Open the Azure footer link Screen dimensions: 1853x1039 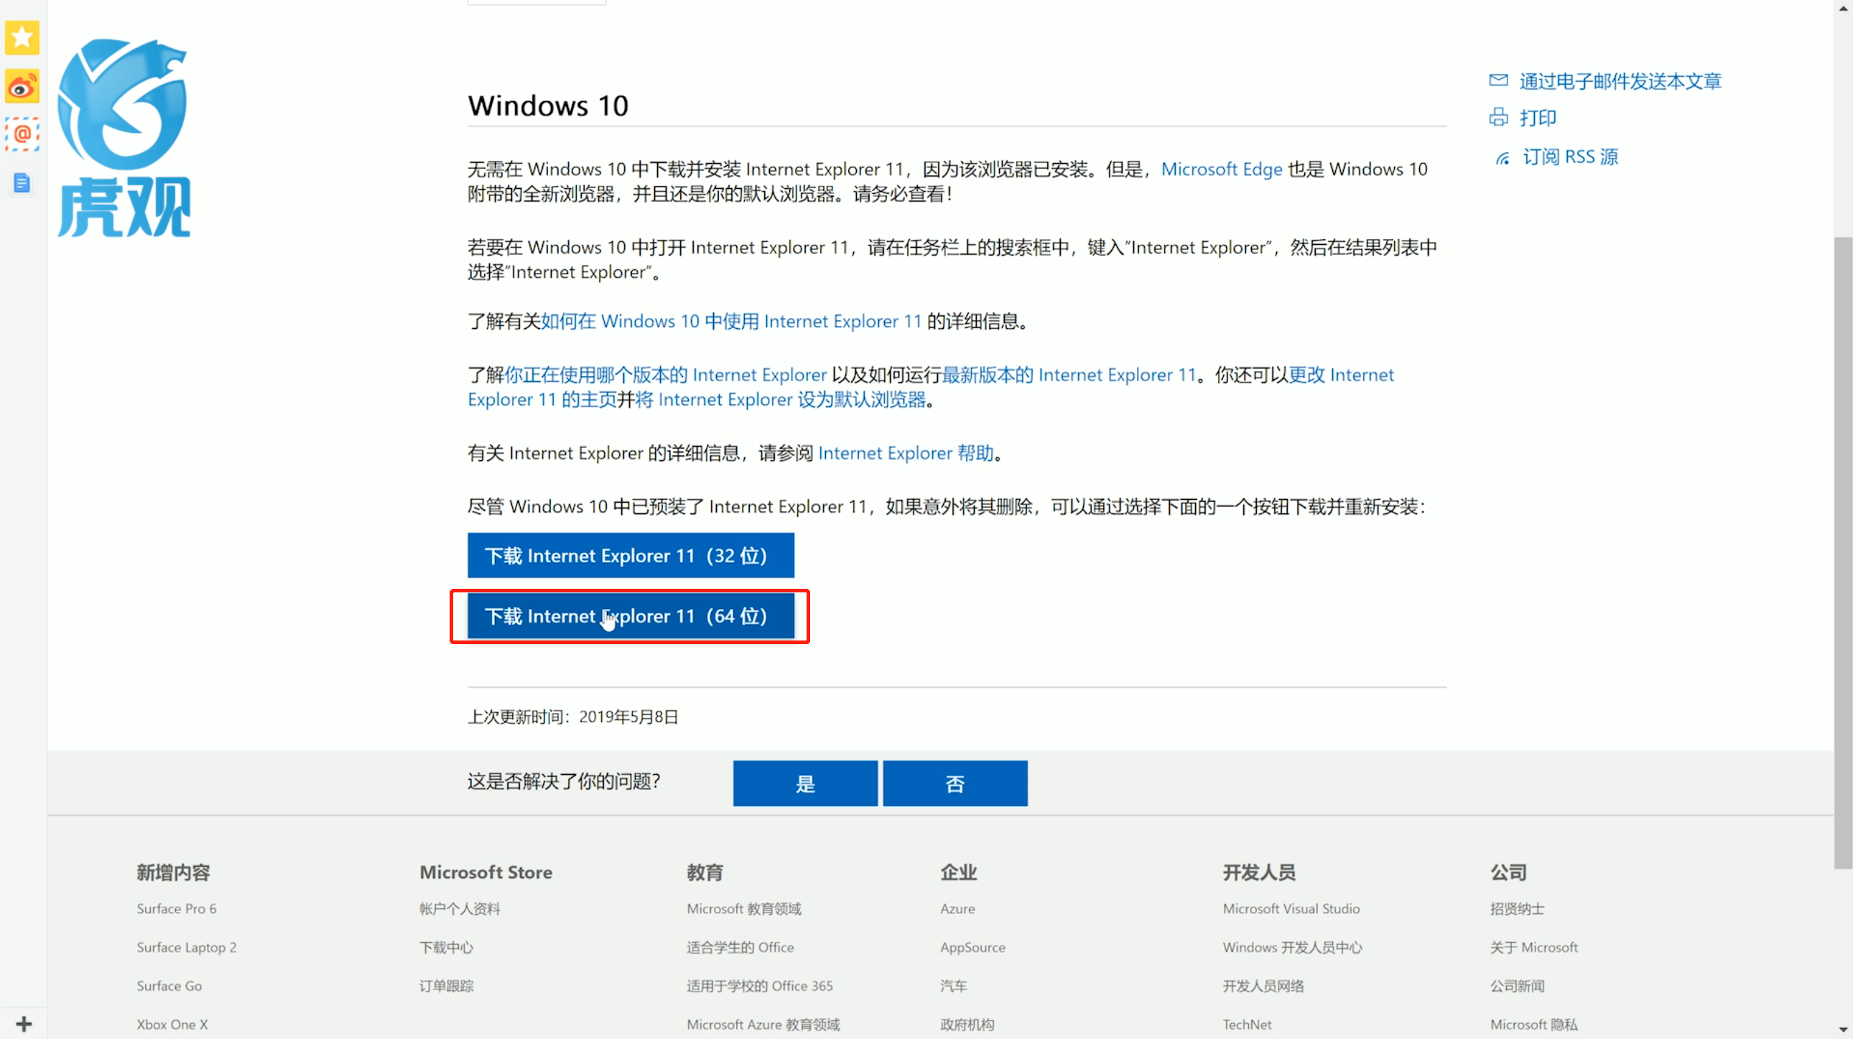(x=957, y=908)
